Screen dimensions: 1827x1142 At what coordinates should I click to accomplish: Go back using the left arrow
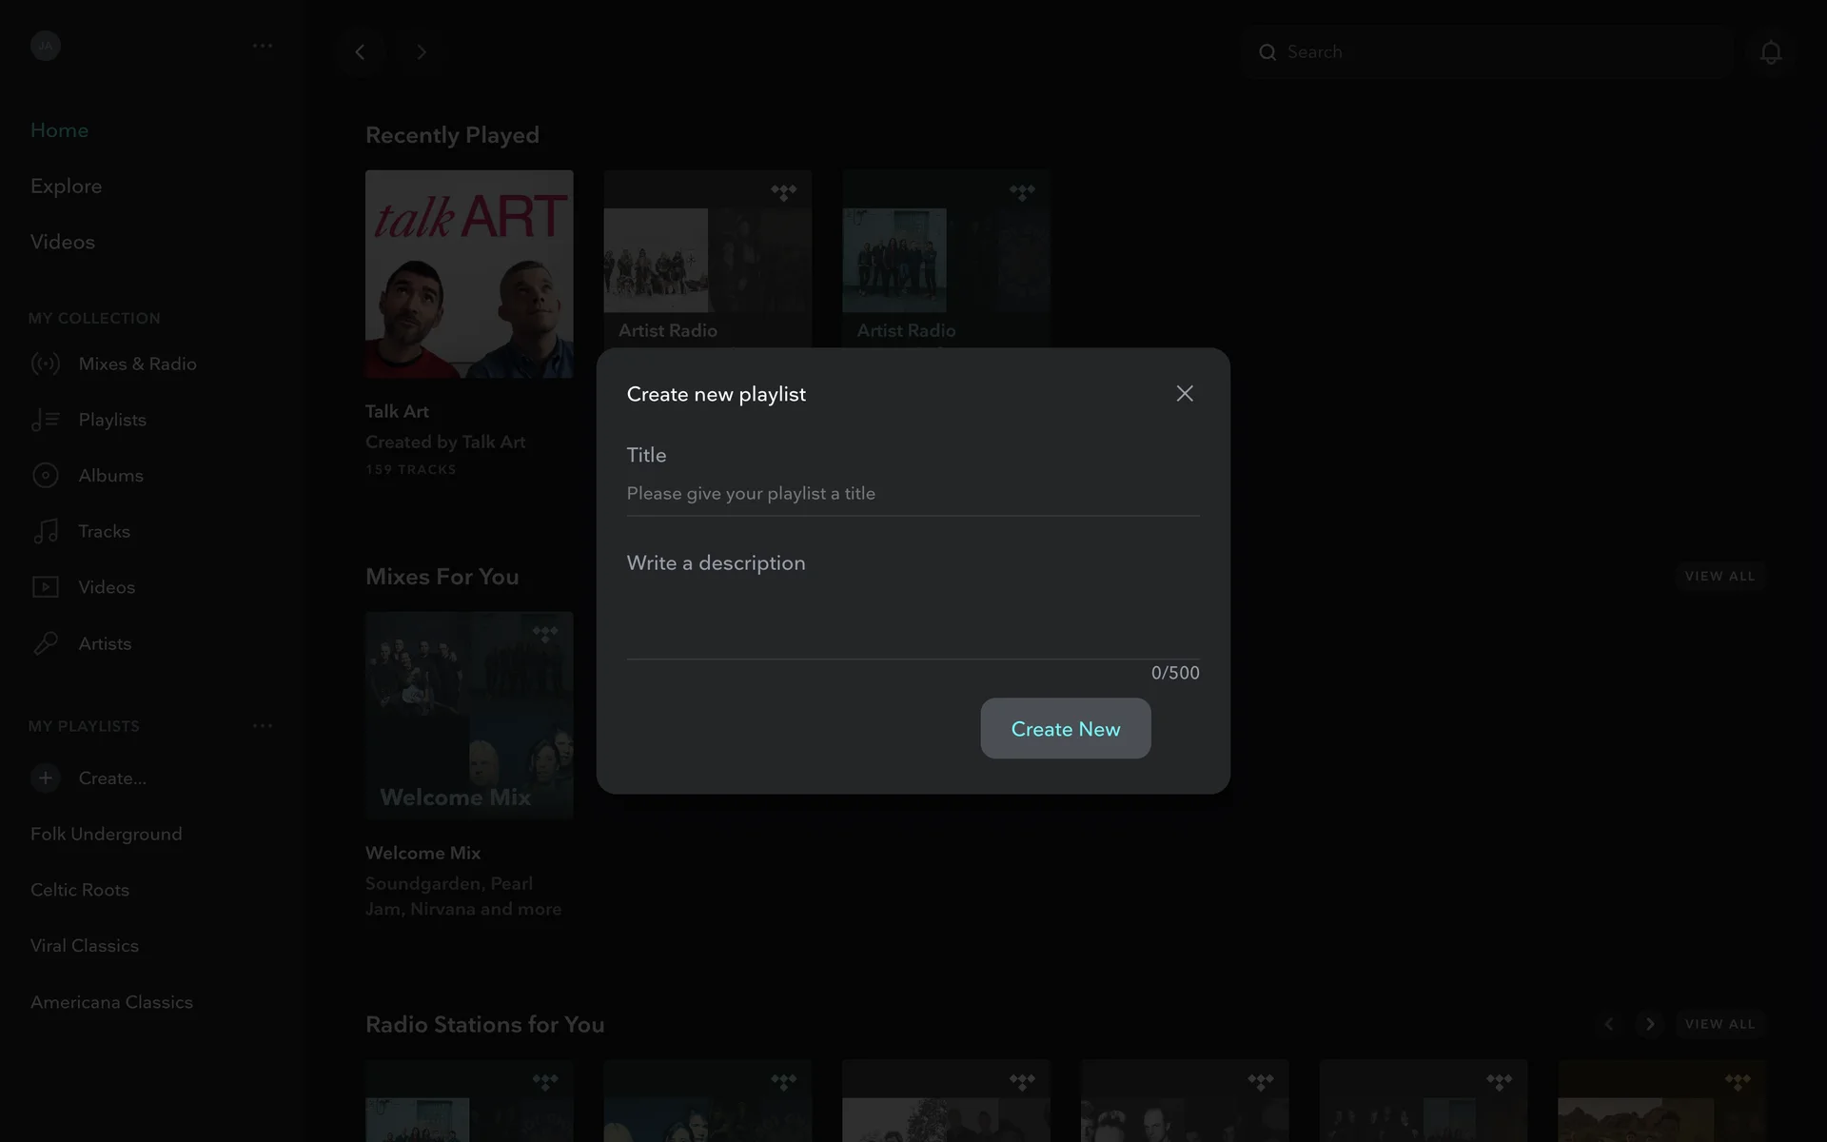pos(360,52)
